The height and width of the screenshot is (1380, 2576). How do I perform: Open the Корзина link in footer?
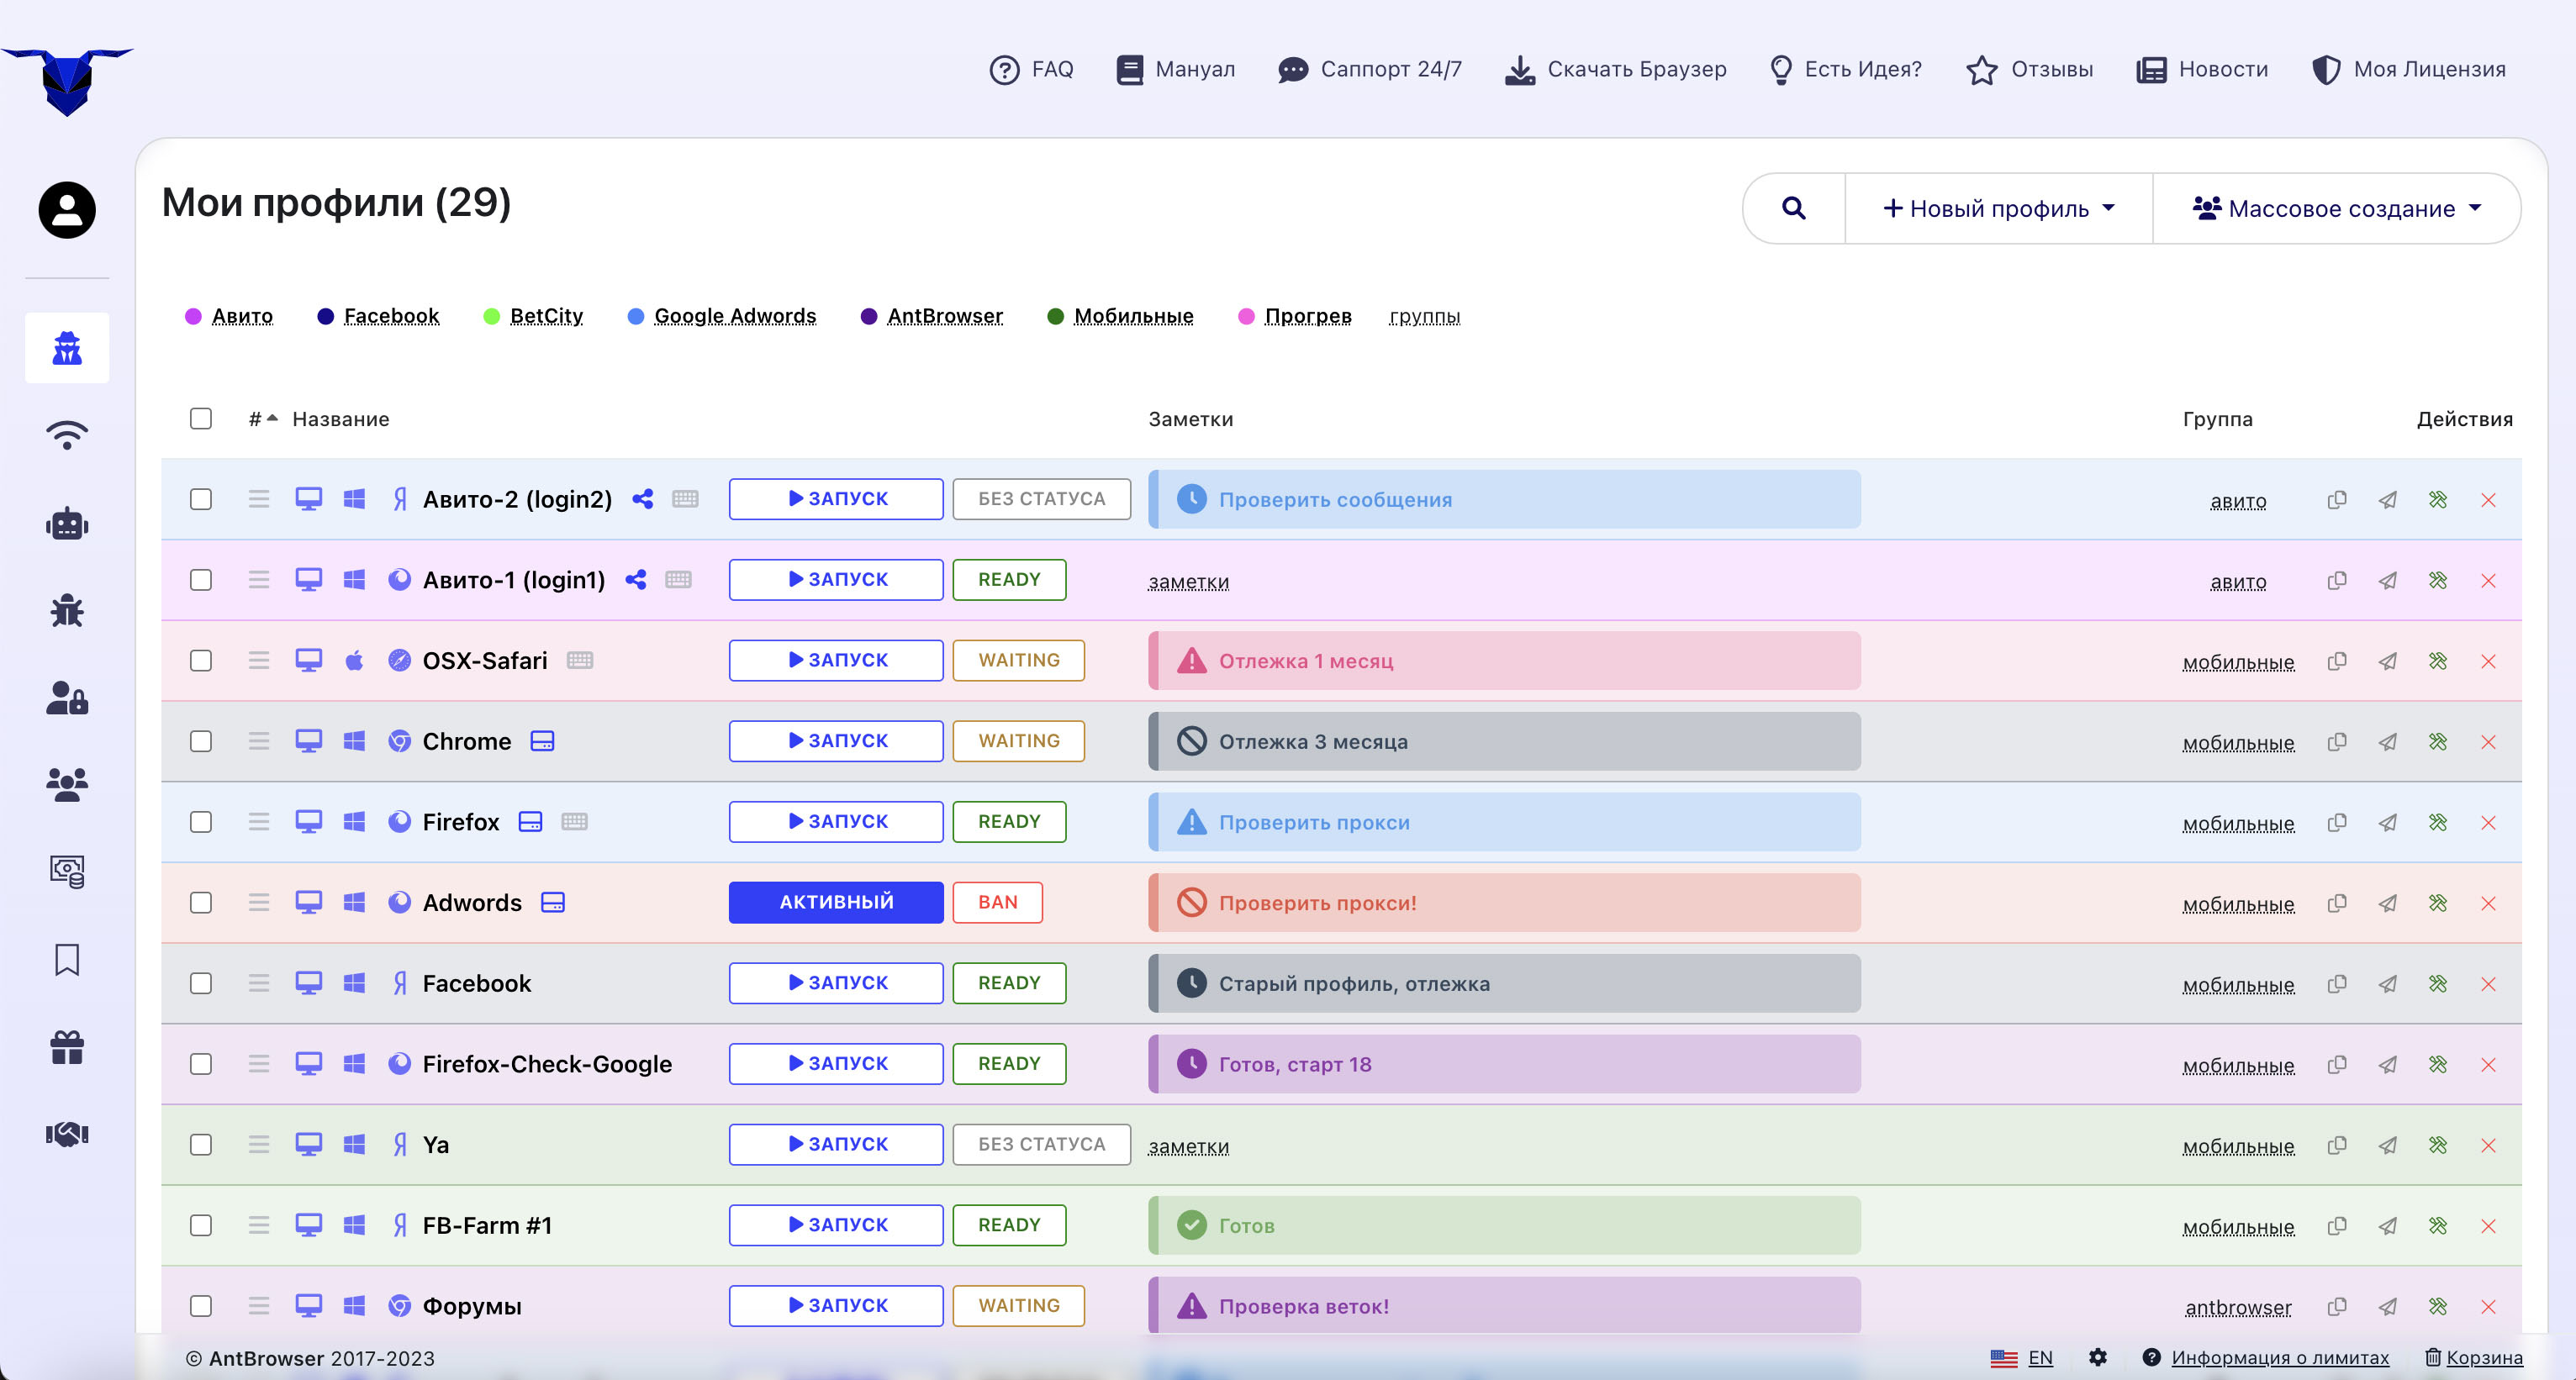[x=2474, y=1357]
